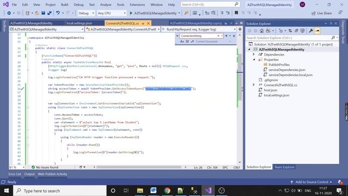
Task: Click Switch Views icon in Solution Explorer
Action: 268,31
